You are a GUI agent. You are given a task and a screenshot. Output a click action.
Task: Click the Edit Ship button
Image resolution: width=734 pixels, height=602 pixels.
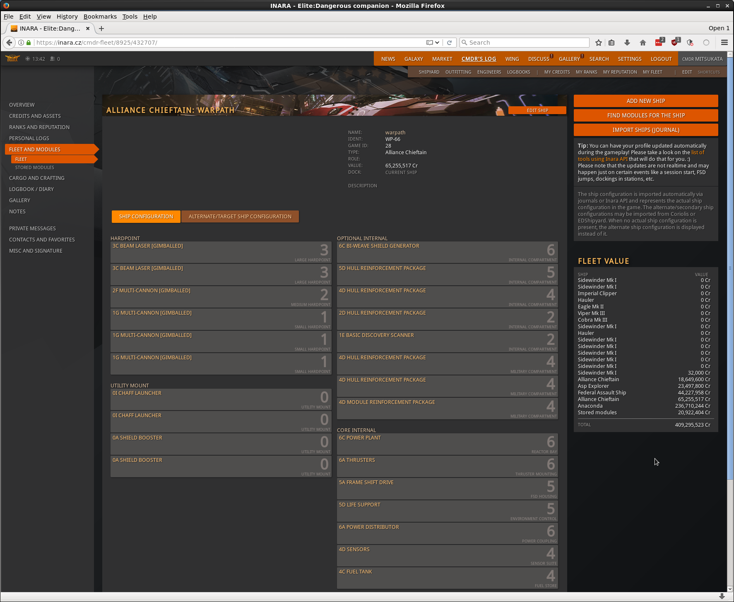[537, 110]
